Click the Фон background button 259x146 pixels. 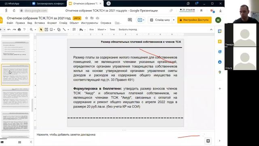91,30
